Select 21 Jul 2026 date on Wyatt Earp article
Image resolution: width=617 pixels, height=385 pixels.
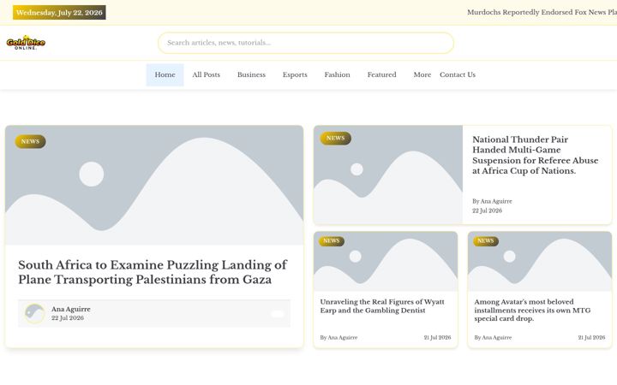pos(437,337)
